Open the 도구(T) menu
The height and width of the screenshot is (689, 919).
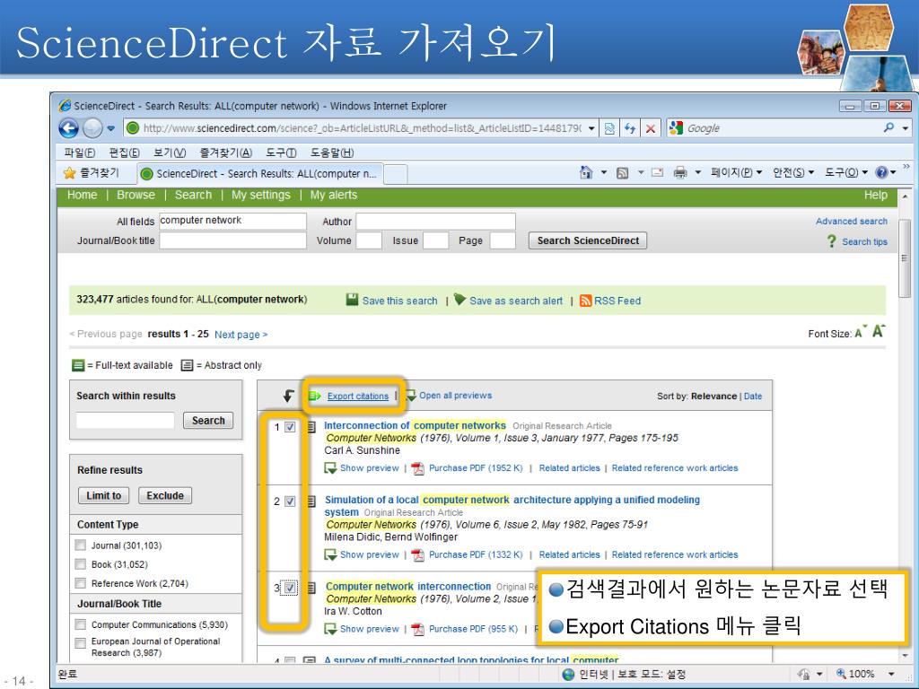281,153
